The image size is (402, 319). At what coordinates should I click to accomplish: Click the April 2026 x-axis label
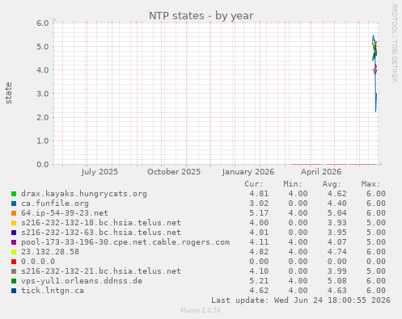pos(321,172)
